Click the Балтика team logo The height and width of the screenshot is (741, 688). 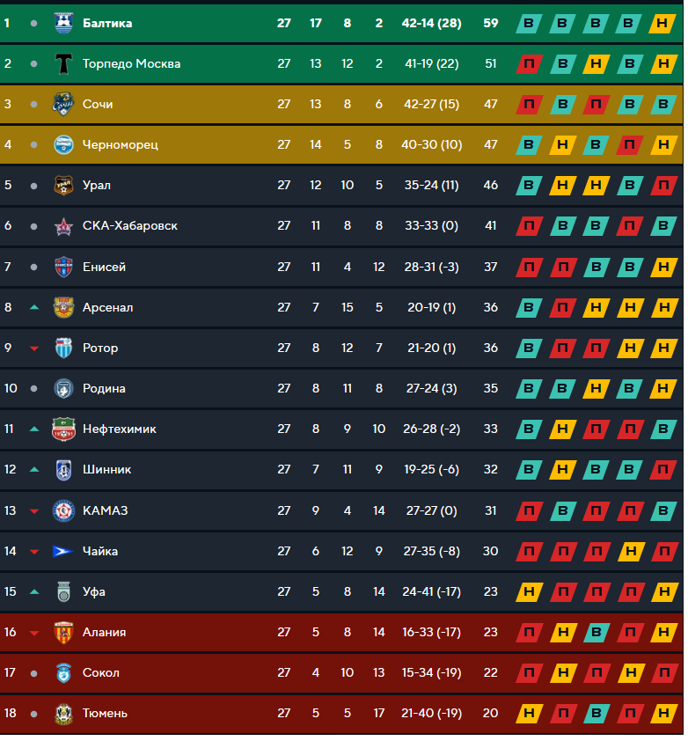click(63, 23)
